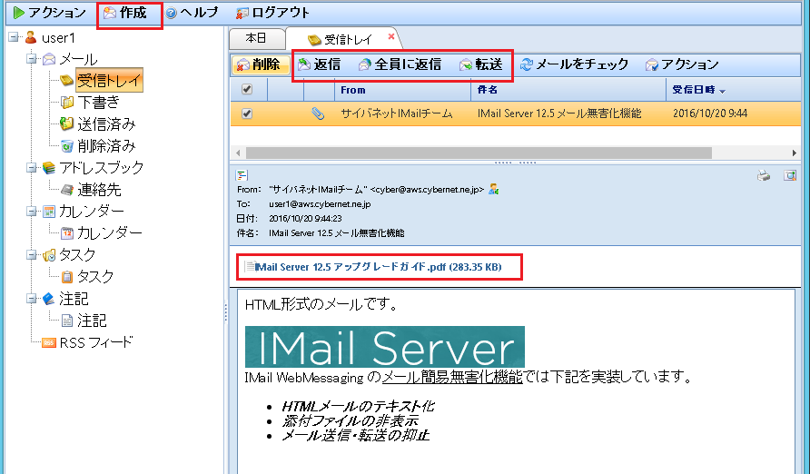
Task: Click the right arrow of the horizontal scrollbar
Action: tap(795, 153)
